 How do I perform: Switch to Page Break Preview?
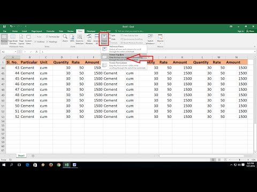pos(13,39)
